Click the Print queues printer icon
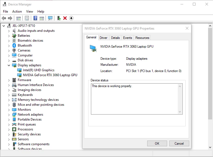 (x=14, y=124)
